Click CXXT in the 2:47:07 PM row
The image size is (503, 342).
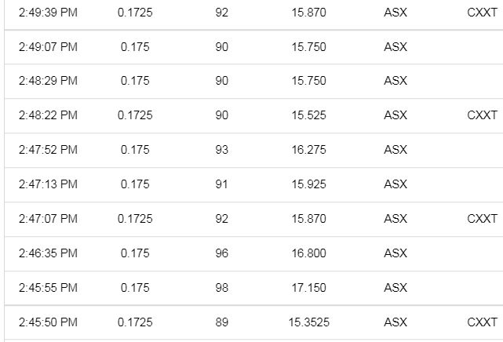coord(482,219)
